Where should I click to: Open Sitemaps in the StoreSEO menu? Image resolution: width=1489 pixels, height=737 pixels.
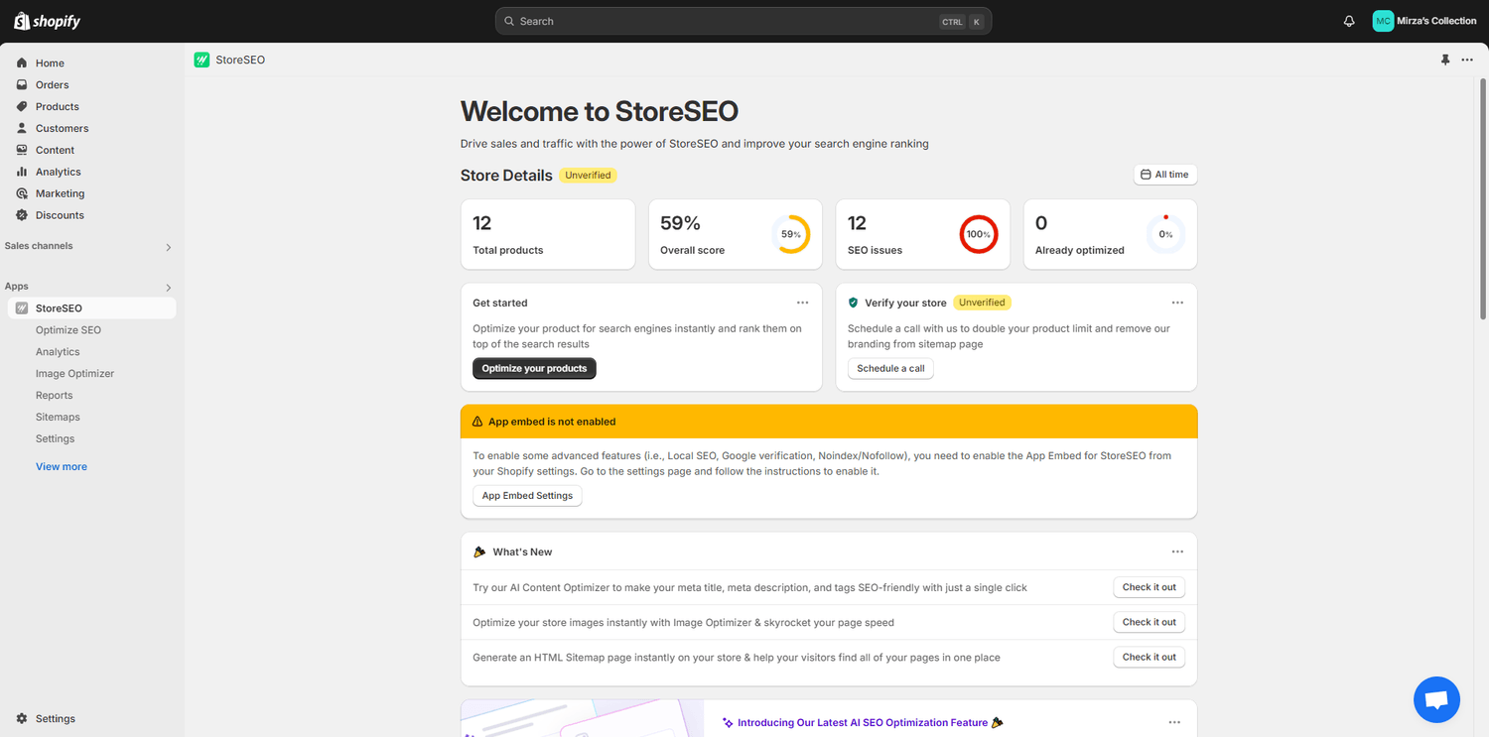point(58,418)
